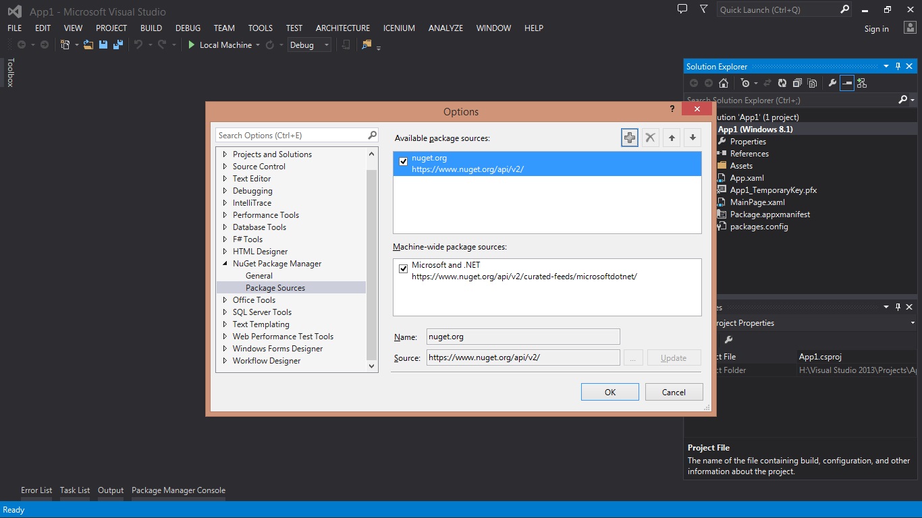Screen dimensions: 922x518
Task: Click Quick Launch magnifier icon
Action: [x=845, y=9]
